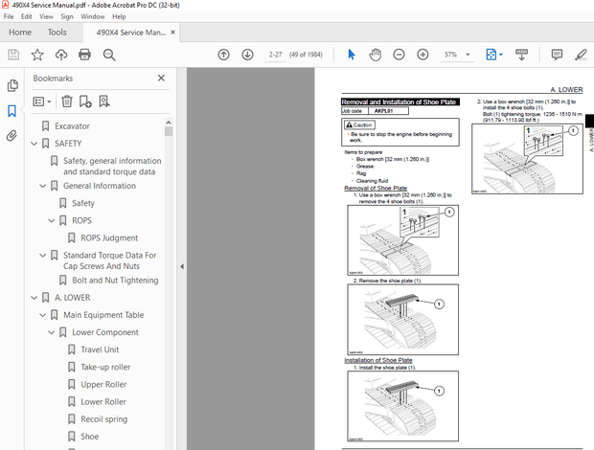Collapse the Lower Component bookmark
This screenshot has height=450, width=594.
52,332
